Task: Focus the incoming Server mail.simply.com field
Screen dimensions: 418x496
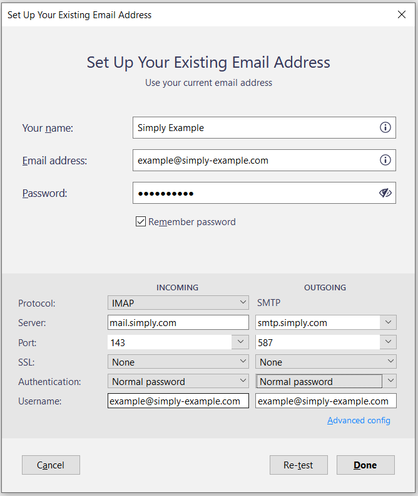Action: point(178,323)
